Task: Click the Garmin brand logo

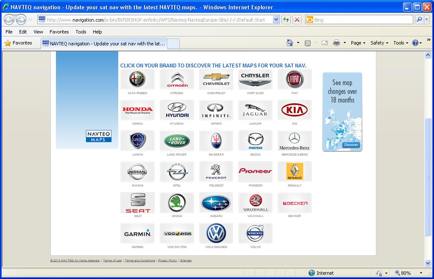Action: pos(137,233)
